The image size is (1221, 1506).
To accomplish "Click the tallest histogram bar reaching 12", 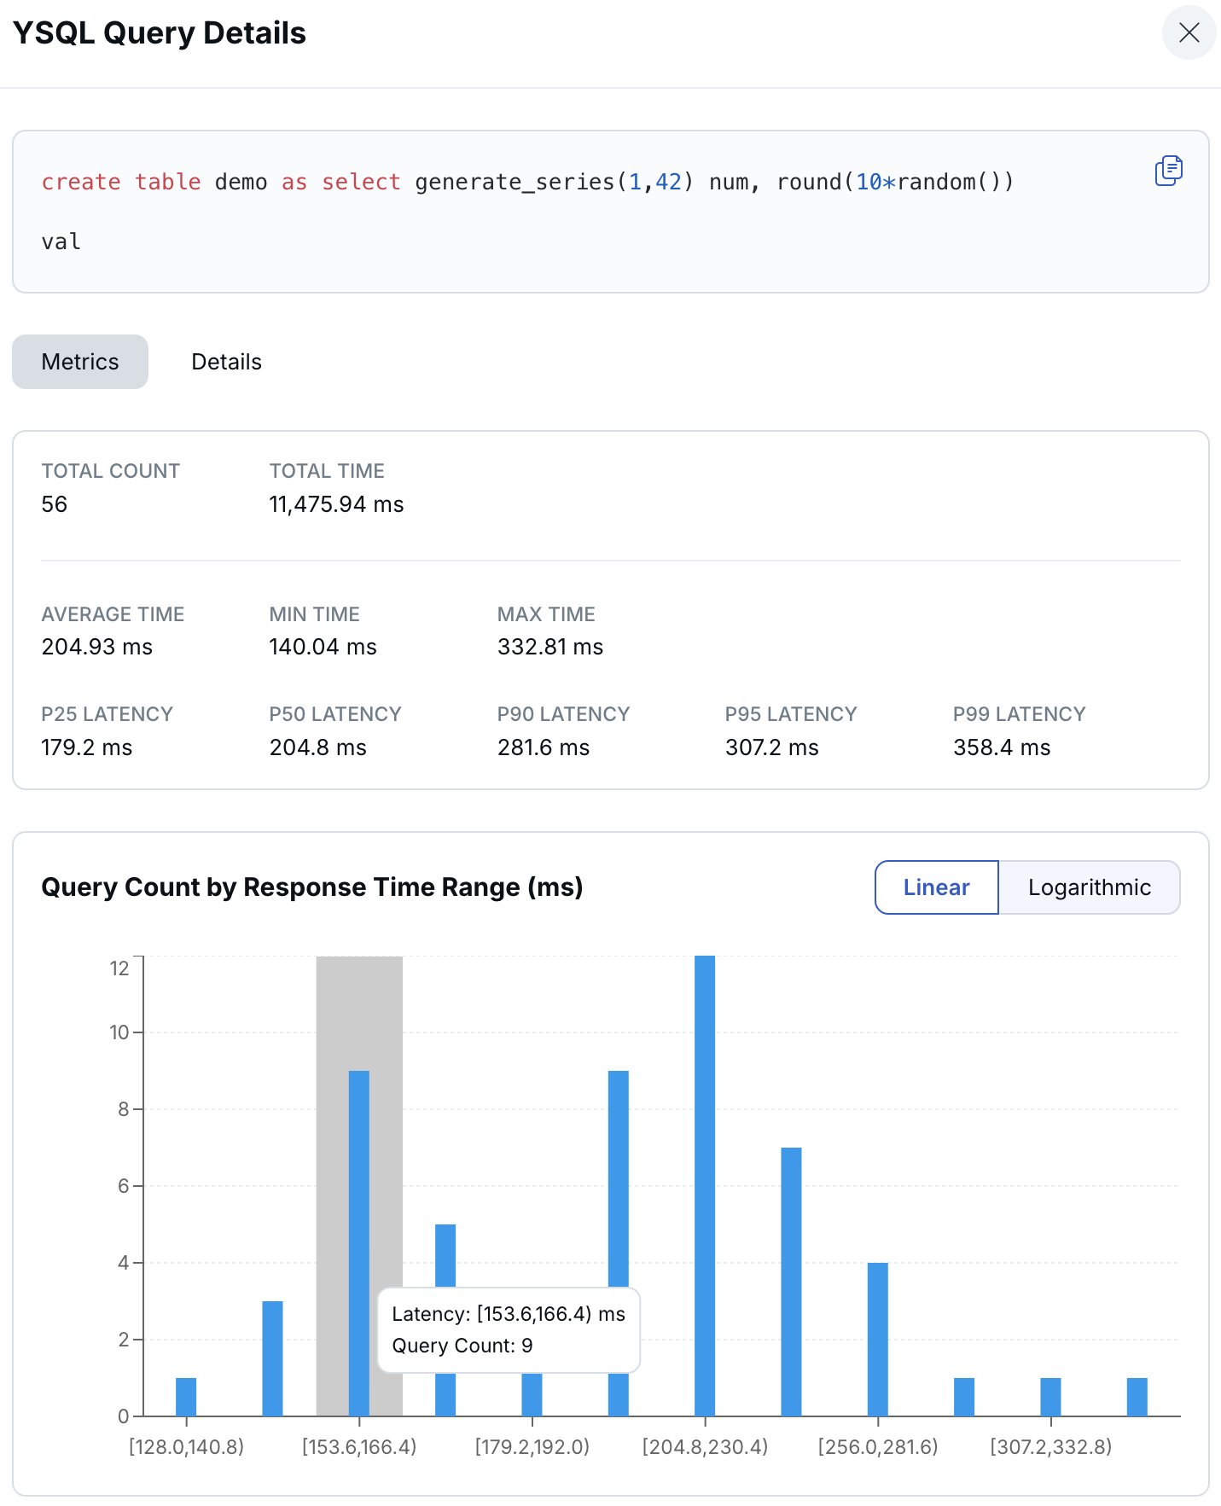I will coord(705,1186).
